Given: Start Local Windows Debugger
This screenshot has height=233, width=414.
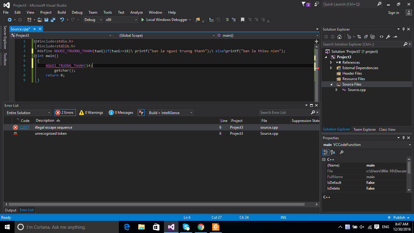Looking at the screenshot, I should pos(164,20).
